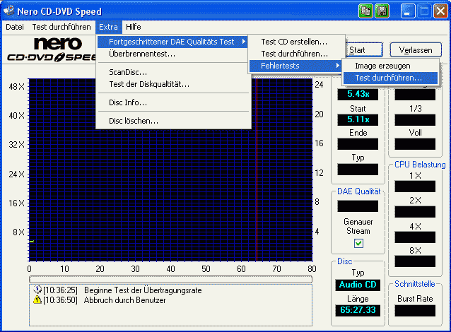Open Disc Info... menu entry
The height and width of the screenshot is (332, 451).
pos(173,102)
